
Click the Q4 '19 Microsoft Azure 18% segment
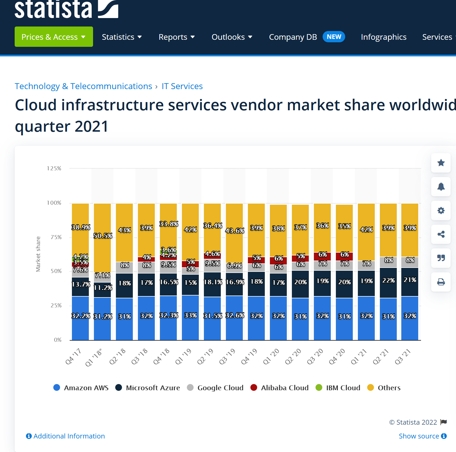(256, 284)
